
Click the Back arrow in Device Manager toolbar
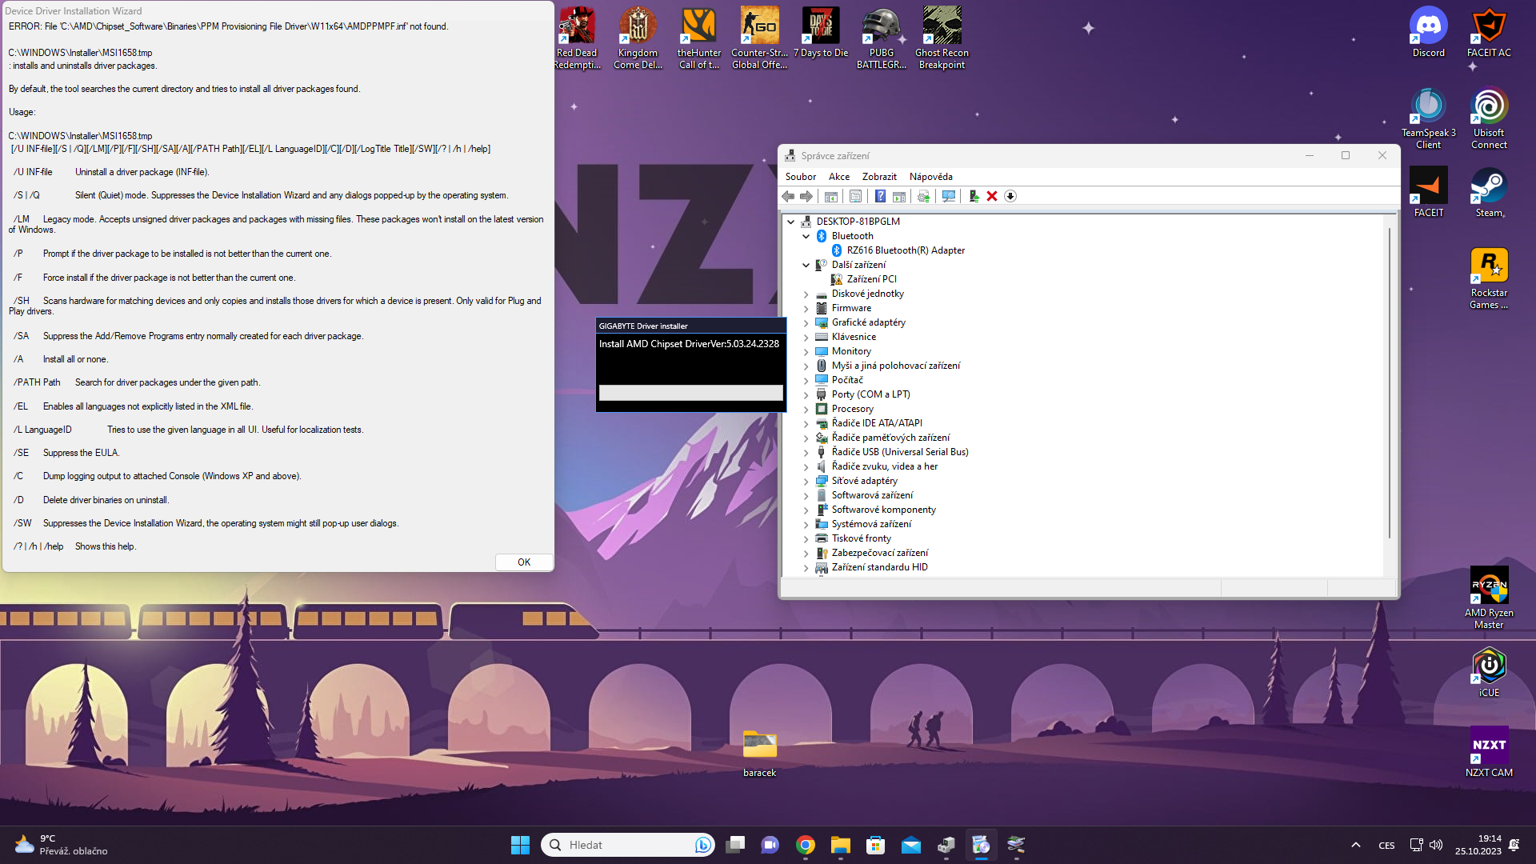(788, 197)
